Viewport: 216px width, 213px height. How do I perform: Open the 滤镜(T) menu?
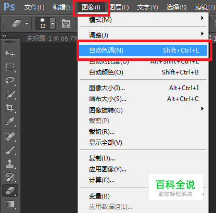click(205, 7)
